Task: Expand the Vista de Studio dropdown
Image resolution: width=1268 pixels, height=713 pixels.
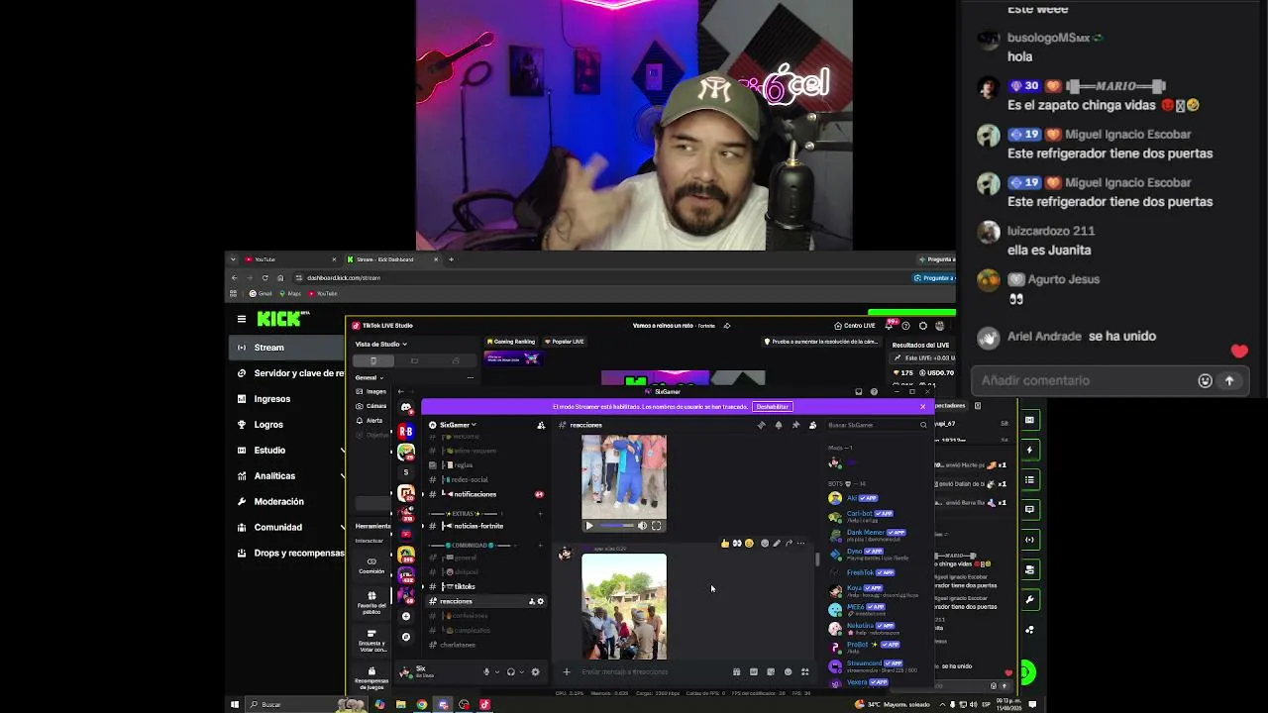Action: click(x=380, y=344)
